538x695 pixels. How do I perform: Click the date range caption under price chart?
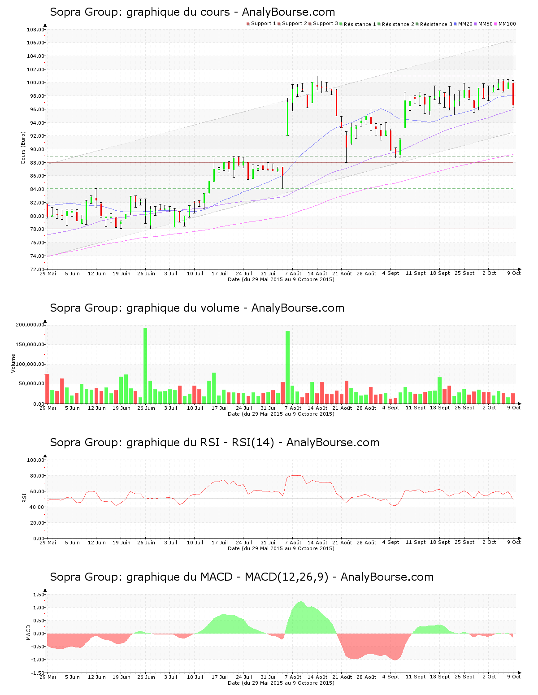pyautogui.click(x=281, y=279)
